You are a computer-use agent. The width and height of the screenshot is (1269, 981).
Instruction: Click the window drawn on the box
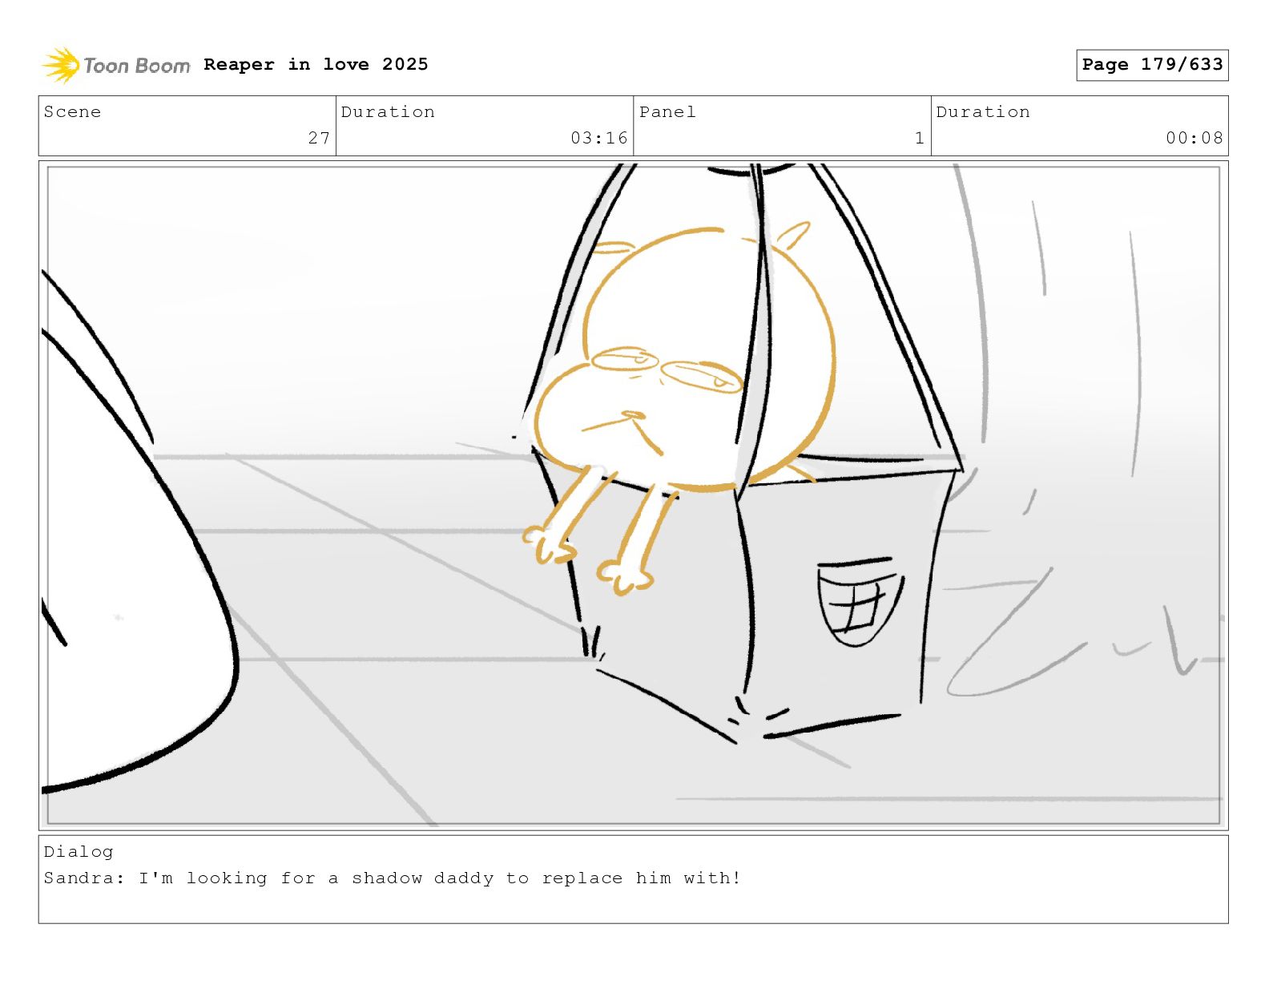pyautogui.click(x=860, y=601)
